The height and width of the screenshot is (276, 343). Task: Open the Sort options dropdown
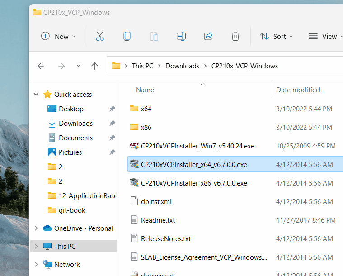[276, 37]
